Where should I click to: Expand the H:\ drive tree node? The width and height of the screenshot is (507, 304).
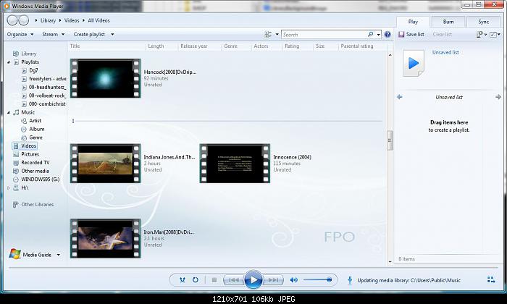tap(9, 187)
